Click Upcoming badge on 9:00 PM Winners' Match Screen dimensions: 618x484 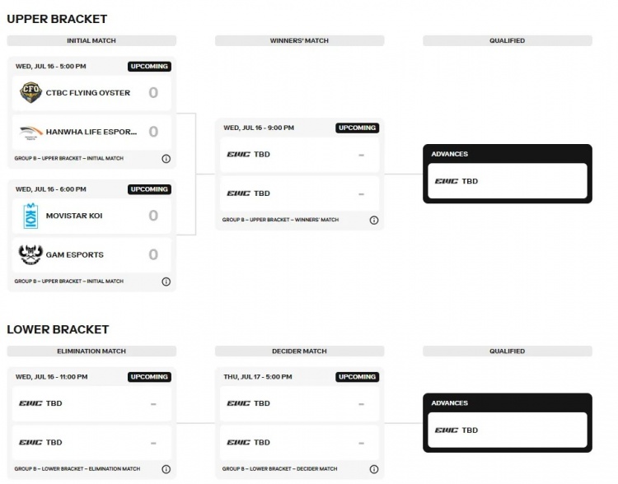pyautogui.click(x=357, y=128)
